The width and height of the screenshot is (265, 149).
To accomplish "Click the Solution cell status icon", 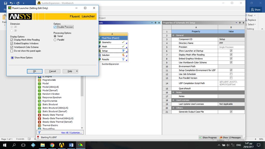I will coord(123,55).
